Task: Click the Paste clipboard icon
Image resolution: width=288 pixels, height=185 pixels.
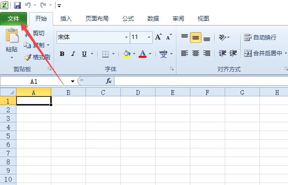Action: coord(12,35)
